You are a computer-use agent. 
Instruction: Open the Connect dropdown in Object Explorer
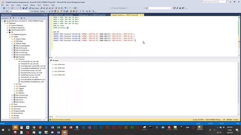click(x=5, y=18)
